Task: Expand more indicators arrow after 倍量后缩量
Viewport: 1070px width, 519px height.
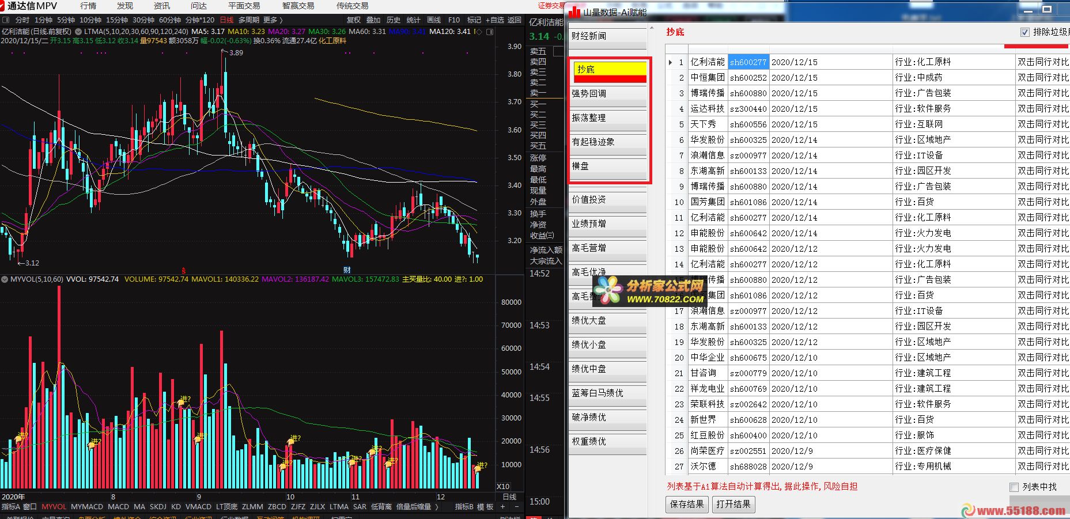Action: pos(436,507)
